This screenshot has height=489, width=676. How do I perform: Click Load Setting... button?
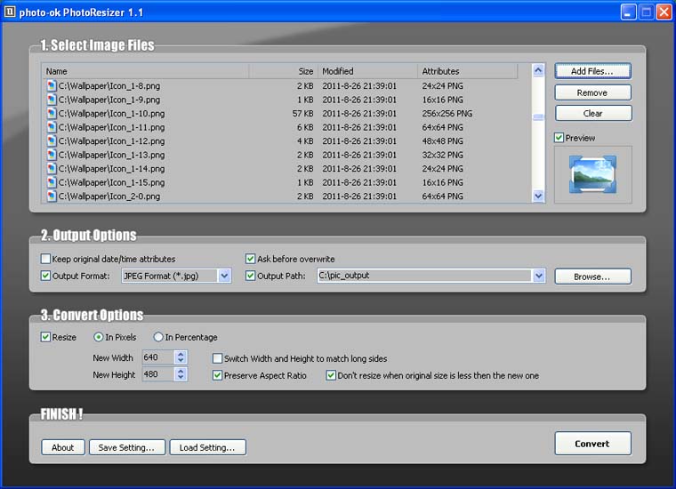point(208,447)
